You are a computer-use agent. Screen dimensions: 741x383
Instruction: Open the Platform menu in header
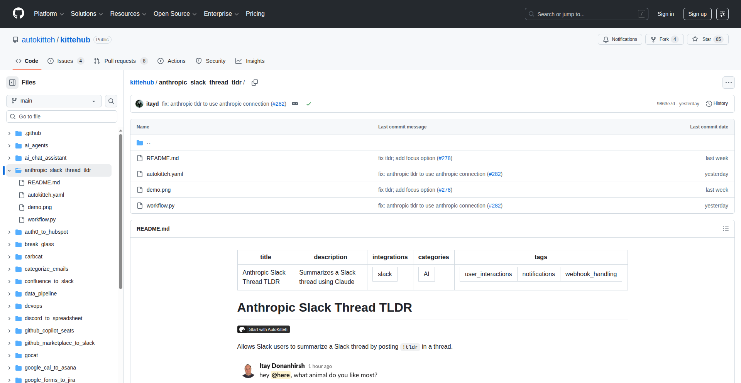point(49,14)
